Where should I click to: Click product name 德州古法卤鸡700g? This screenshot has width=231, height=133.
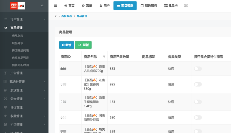coord(94,69)
